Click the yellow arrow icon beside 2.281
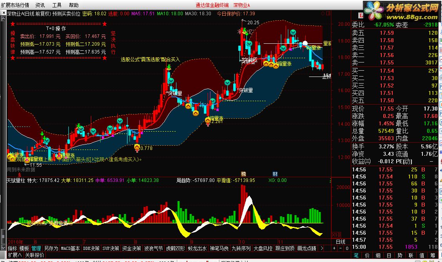 click(x=208, y=121)
